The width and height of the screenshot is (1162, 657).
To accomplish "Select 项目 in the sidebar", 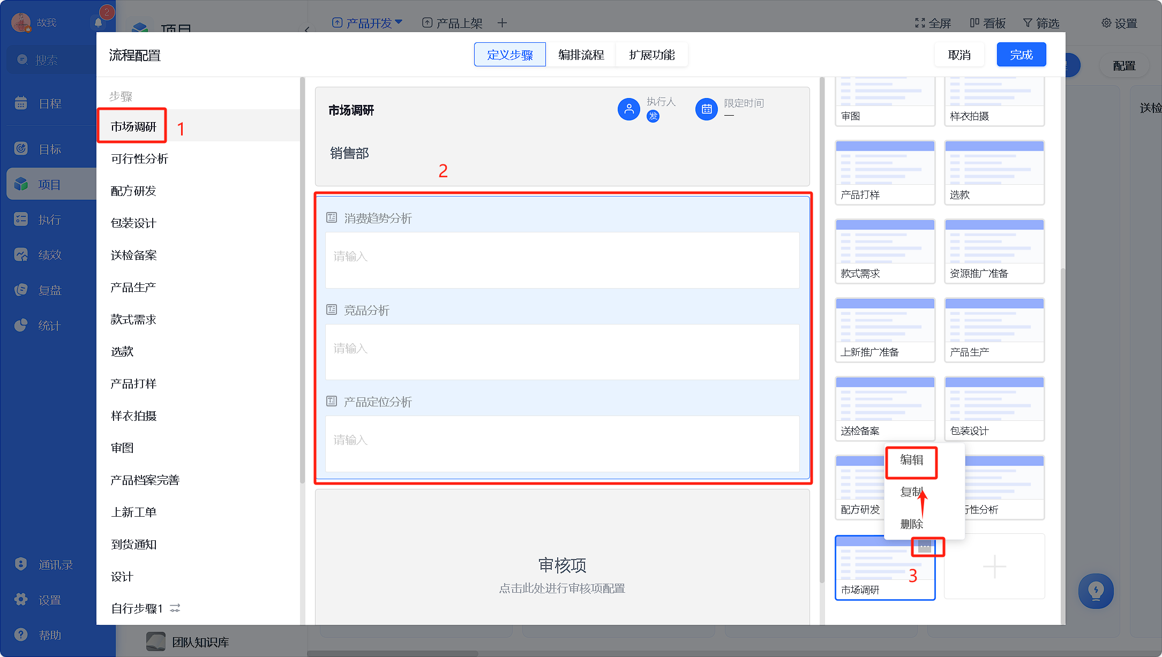I will click(51, 184).
